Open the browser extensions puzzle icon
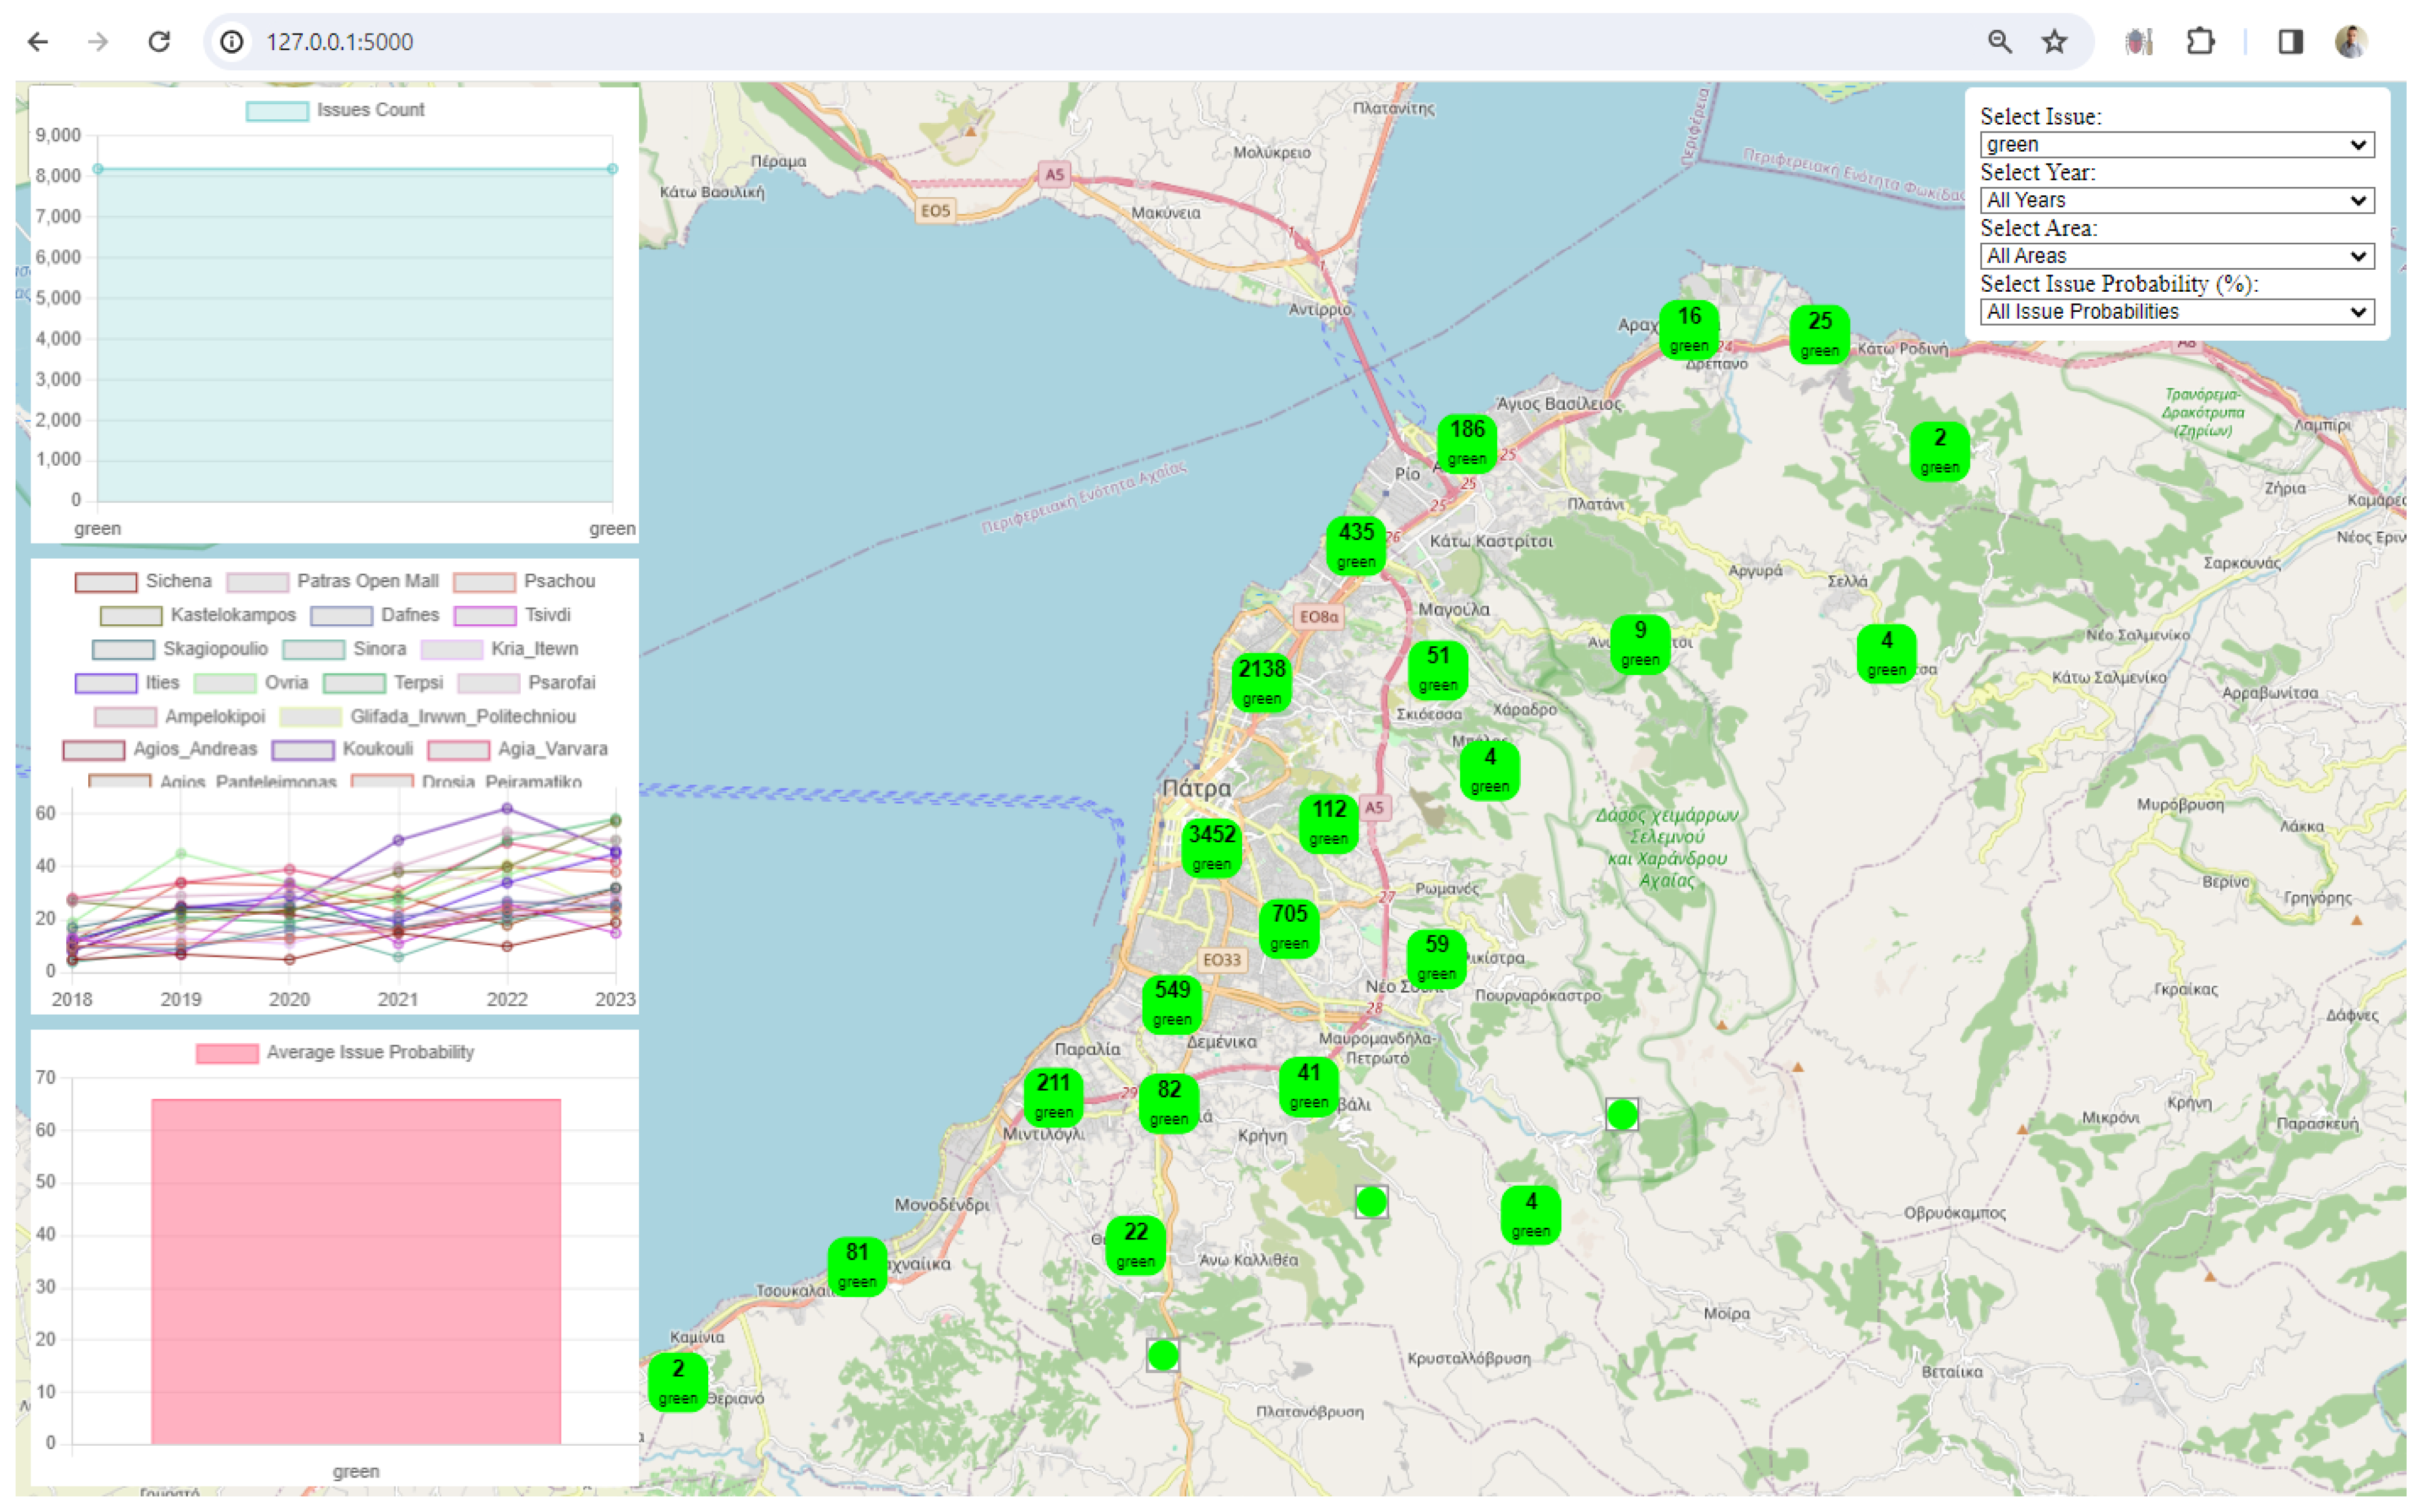The image size is (2421, 1512). 2200,41
